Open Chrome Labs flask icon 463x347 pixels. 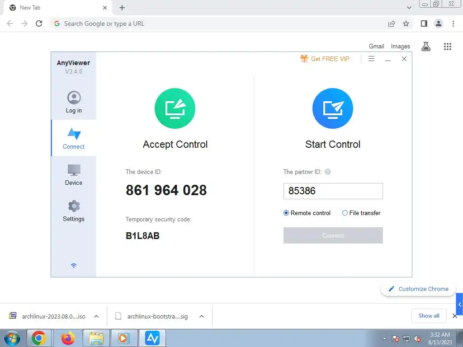tap(426, 47)
